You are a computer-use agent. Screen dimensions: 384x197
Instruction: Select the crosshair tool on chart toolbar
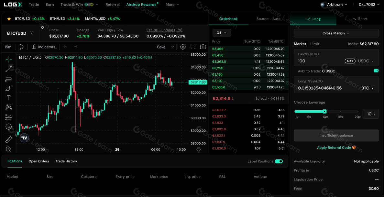pyautogui.click(x=8, y=59)
